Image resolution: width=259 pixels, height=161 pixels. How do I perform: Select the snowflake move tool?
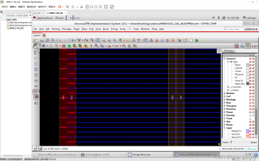[x=44, y=46]
